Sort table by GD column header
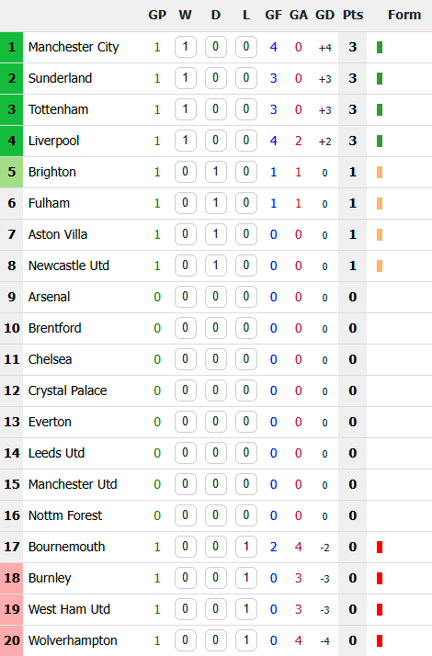The image size is (432, 656). 324,15
